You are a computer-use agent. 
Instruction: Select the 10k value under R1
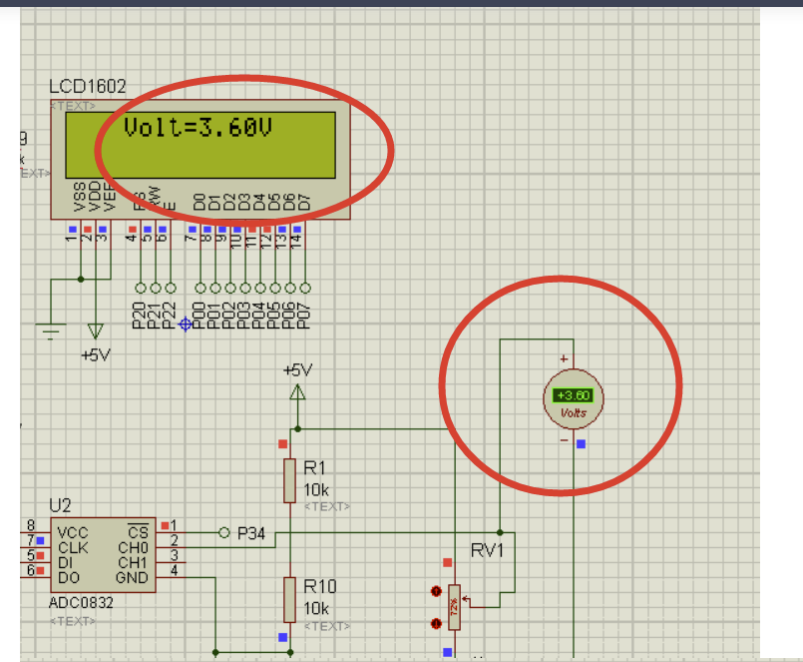pos(316,490)
